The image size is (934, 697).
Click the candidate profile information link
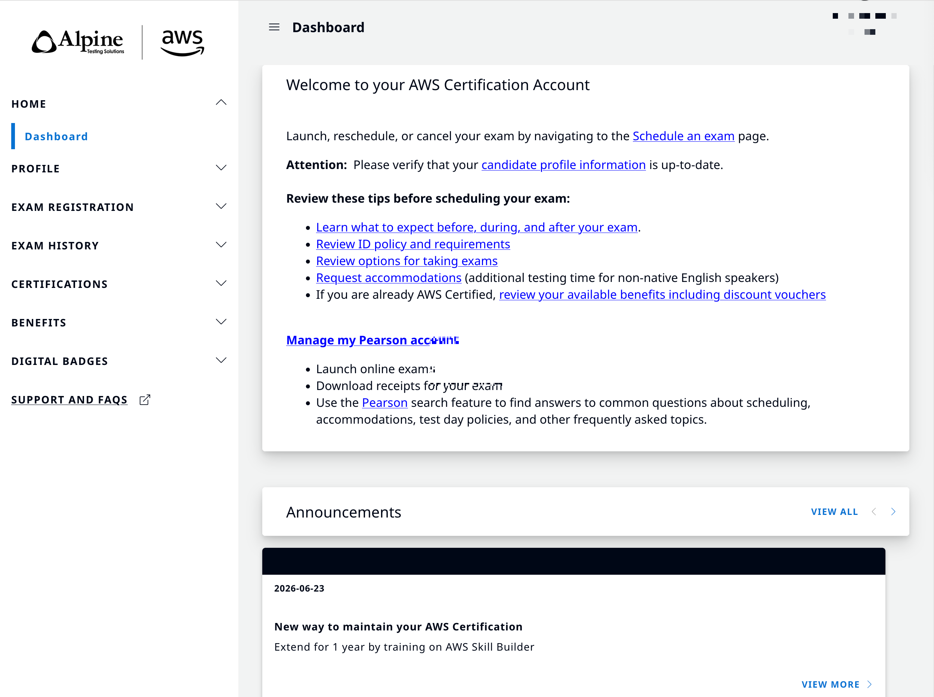click(563, 165)
